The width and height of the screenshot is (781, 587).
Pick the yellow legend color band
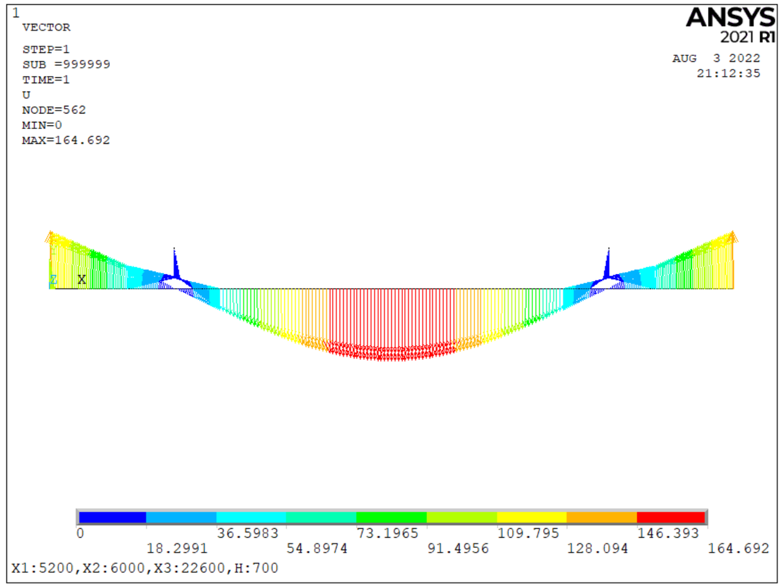point(531,517)
